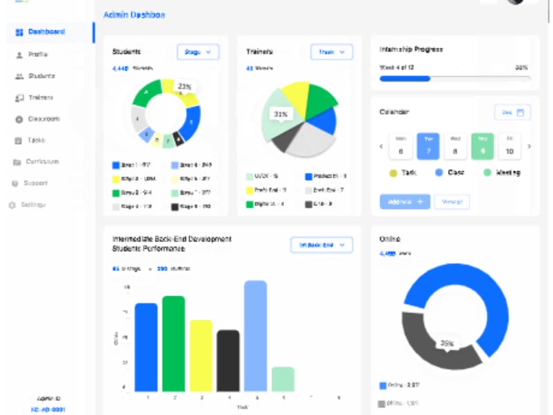Click the Curriculum folder icon
The image size is (553, 415).
pos(17,162)
